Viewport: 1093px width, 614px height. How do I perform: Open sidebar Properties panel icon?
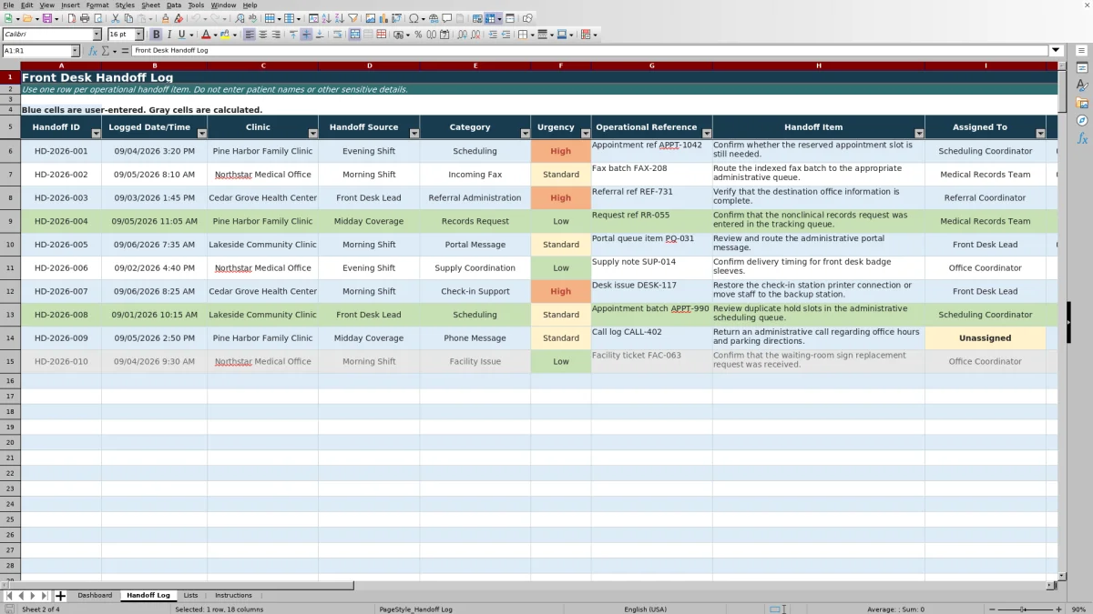[1082, 68]
